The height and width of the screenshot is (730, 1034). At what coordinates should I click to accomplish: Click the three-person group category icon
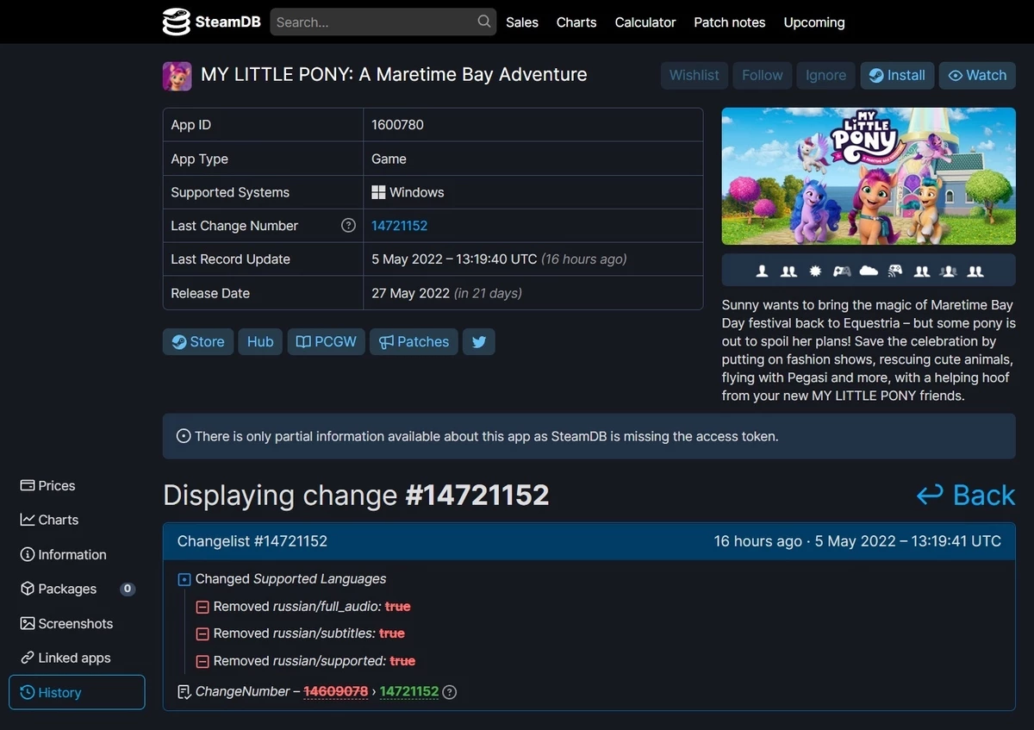949,271
